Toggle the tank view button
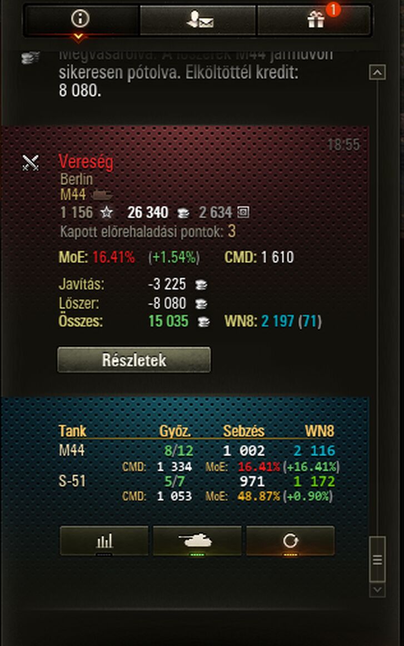Screen dimensions: 404x646 point(197,541)
